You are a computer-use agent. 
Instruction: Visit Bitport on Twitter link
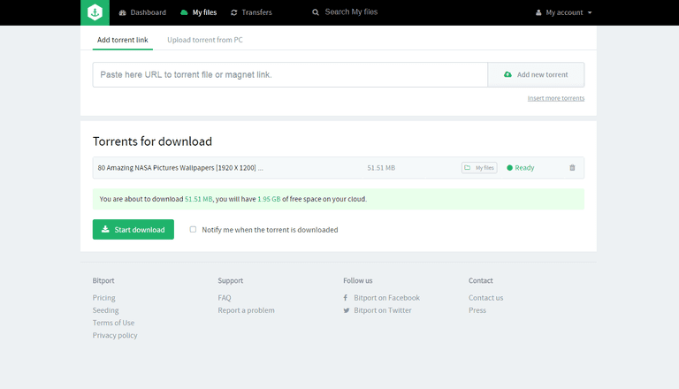[x=378, y=310]
